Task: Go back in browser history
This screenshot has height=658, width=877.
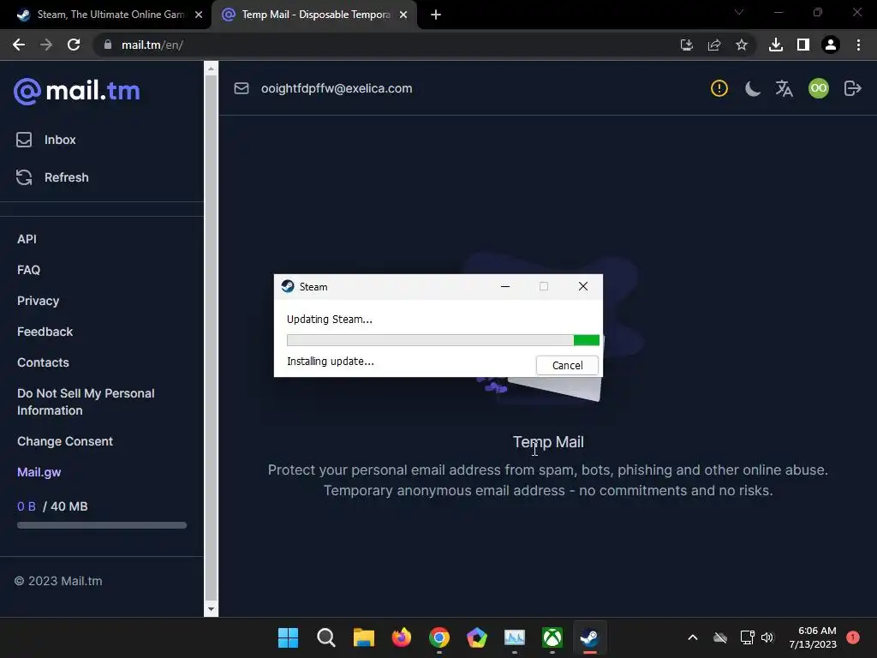Action: click(19, 45)
